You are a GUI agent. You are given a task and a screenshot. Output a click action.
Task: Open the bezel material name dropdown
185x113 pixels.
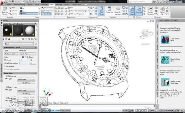pos(19,44)
